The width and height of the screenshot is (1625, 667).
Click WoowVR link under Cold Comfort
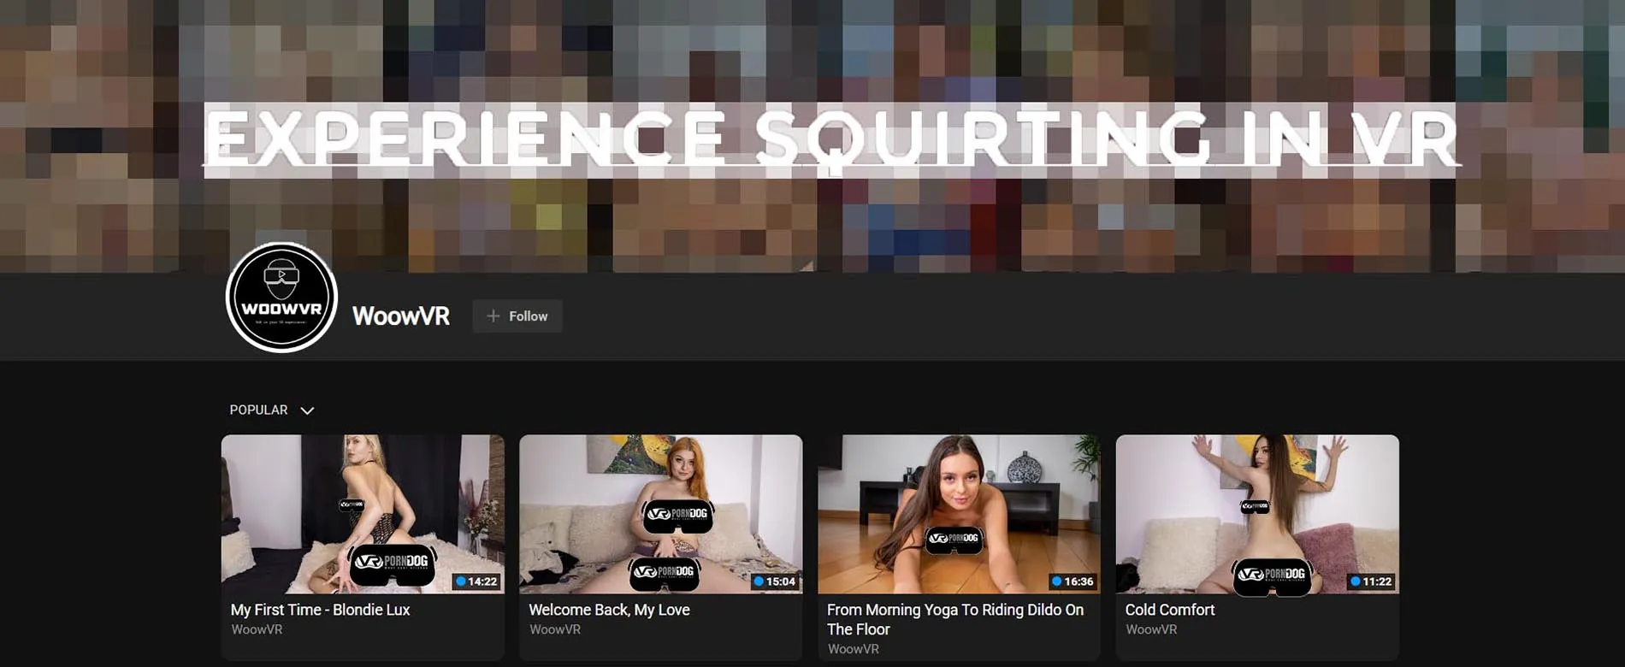point(1150,629)
